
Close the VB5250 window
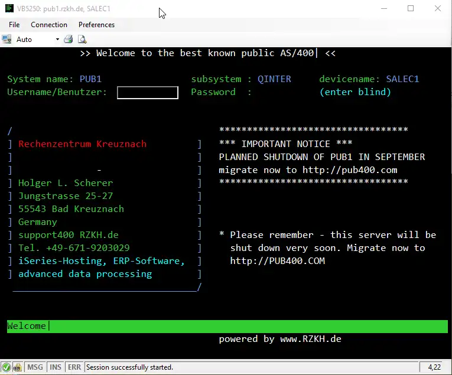click(438, 8)
